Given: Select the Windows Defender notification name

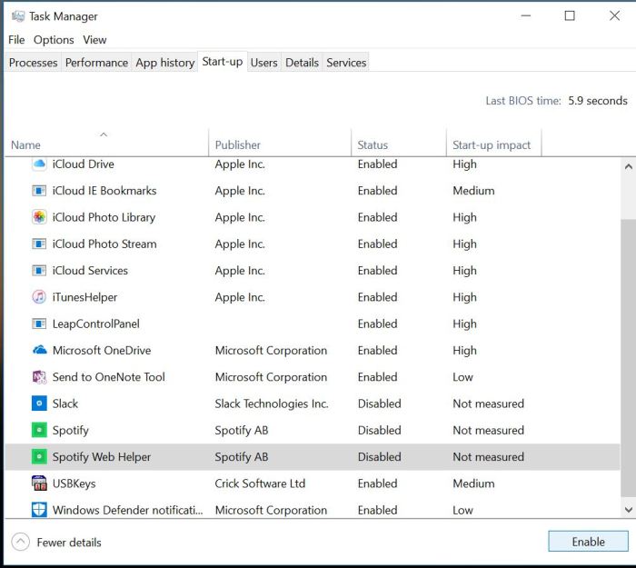Looking at the screenshot, I should tap(128, 510).
